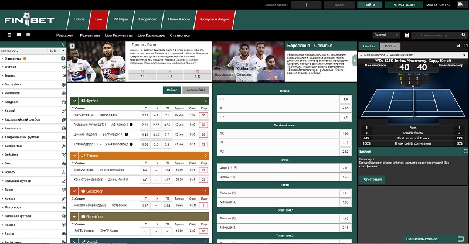Click the search magnifier icon
469x244 pixels.
[x=463, y=35]
